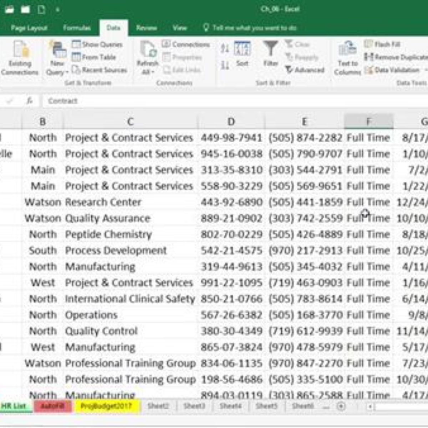This screenshot has width=428, height=428.
Task: Open the red AutoFill sheet tab
Action: [52, 406]
